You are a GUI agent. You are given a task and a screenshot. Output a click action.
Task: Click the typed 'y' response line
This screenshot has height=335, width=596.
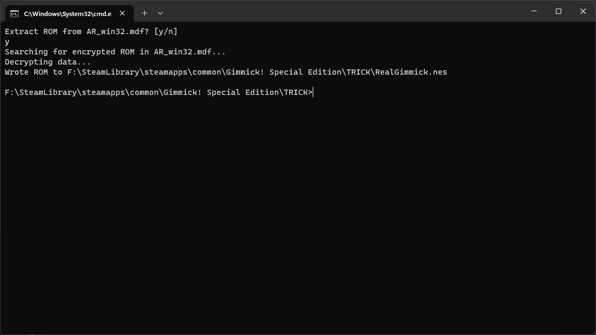click(7, 42)
